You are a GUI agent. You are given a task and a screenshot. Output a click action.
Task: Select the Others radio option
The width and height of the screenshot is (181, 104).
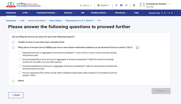[13, 81]
